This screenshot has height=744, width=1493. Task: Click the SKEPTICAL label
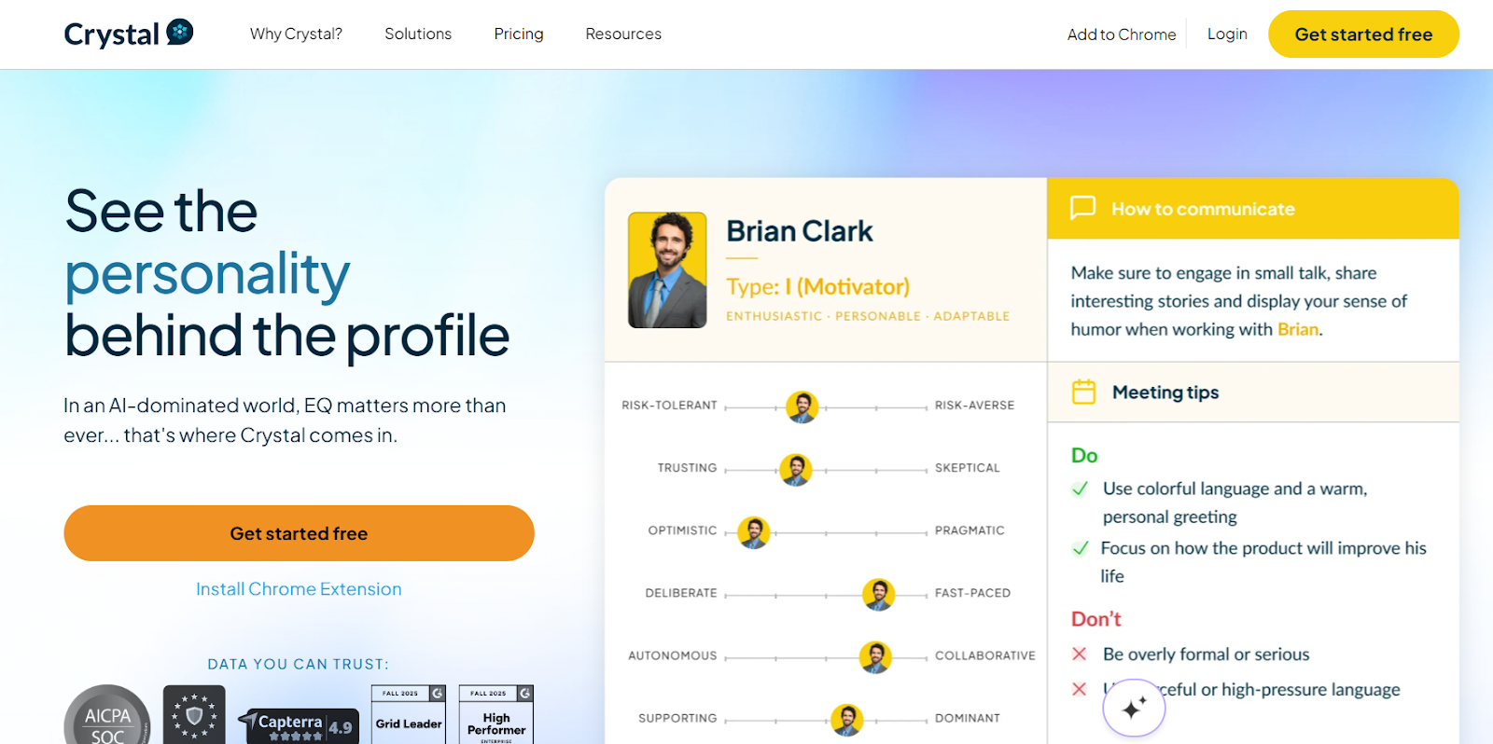pyautogui.click(x=968, y=468)
